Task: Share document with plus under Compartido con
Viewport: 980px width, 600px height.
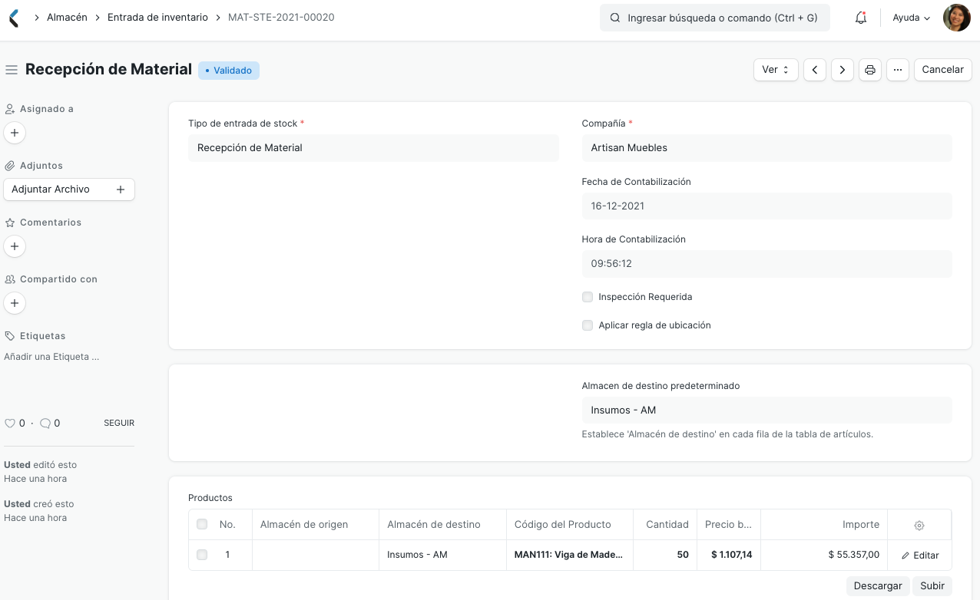Action: (15, 303)
